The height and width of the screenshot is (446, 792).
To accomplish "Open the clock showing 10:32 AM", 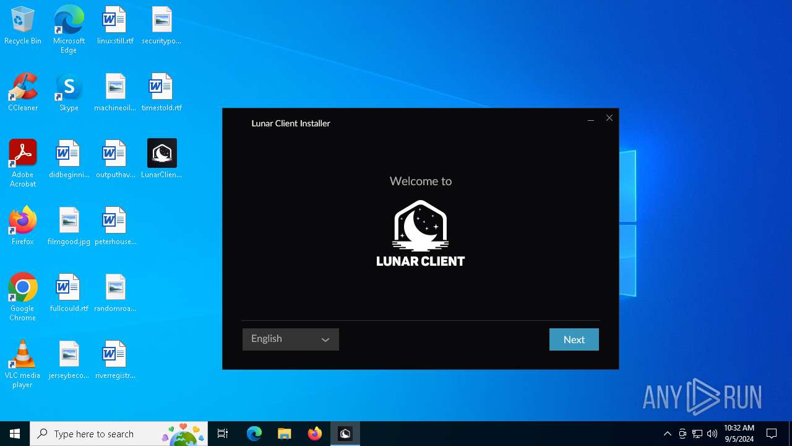I will (x=739, y=434).
